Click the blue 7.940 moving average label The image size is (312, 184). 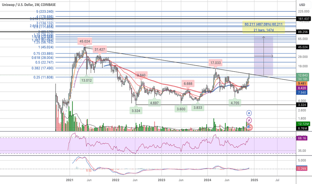point(302,92)
